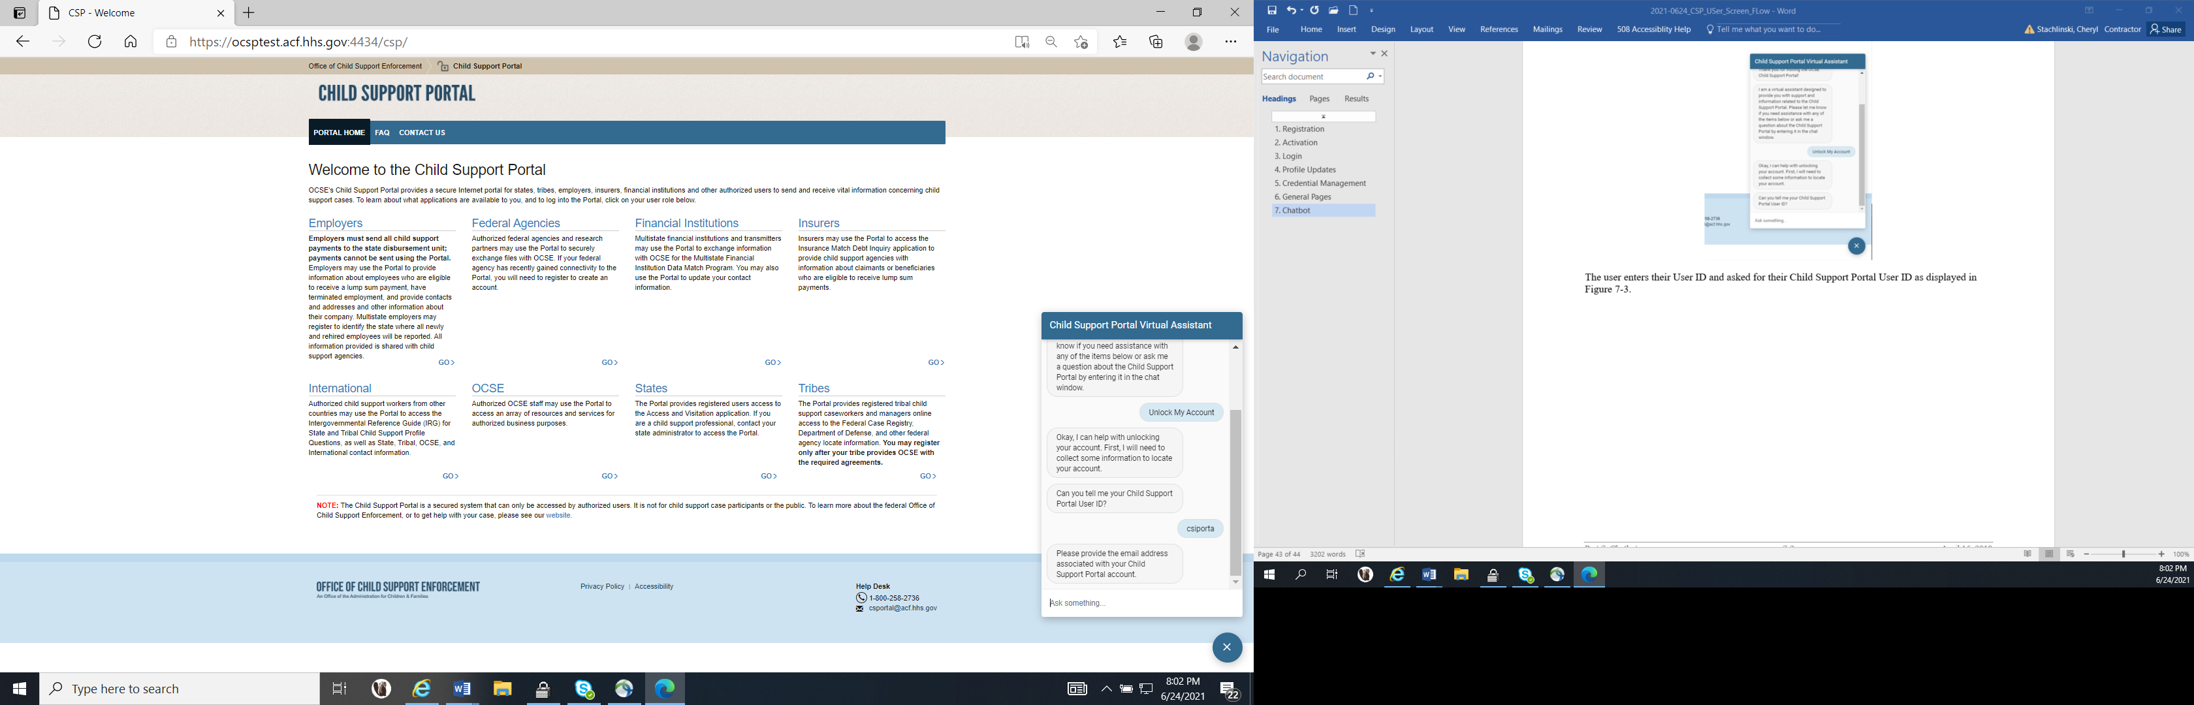Click the Employers heading link
2194x705 pixels.
[x=336, y=223]
